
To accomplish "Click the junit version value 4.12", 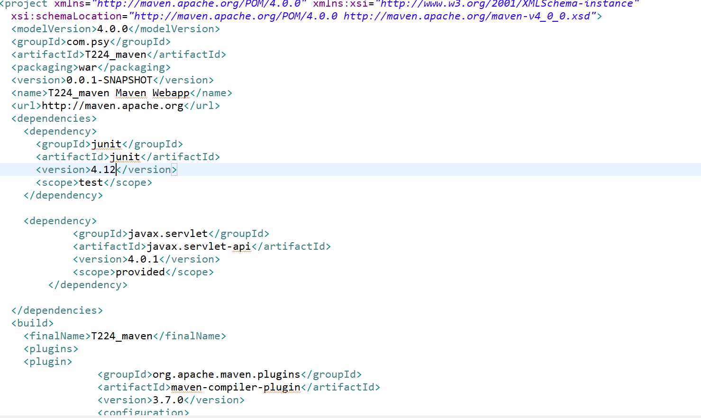I will click(x=103, y=170).
